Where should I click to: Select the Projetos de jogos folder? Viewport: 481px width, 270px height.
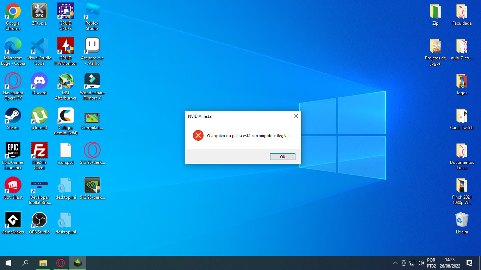coord(436,52)
